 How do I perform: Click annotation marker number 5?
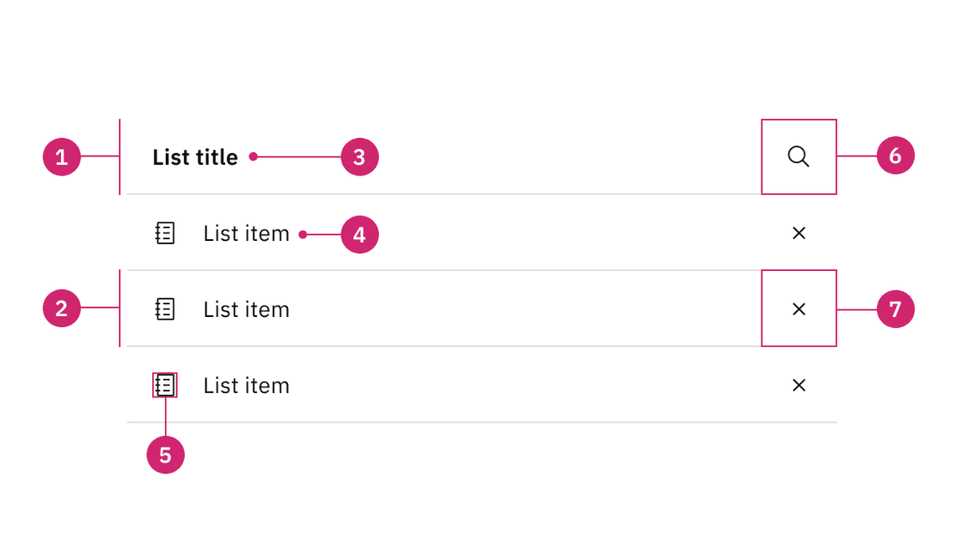pyautogui.click(x=166, y=455)
